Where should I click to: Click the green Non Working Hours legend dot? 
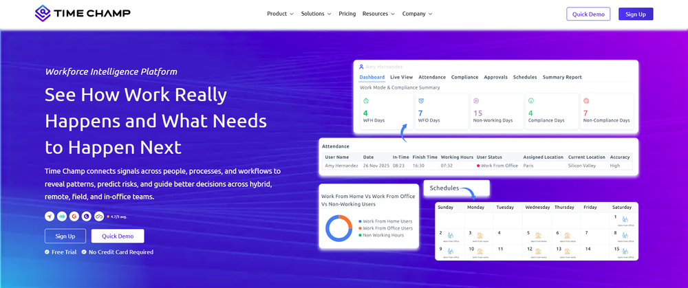click(x=361, y=235)
